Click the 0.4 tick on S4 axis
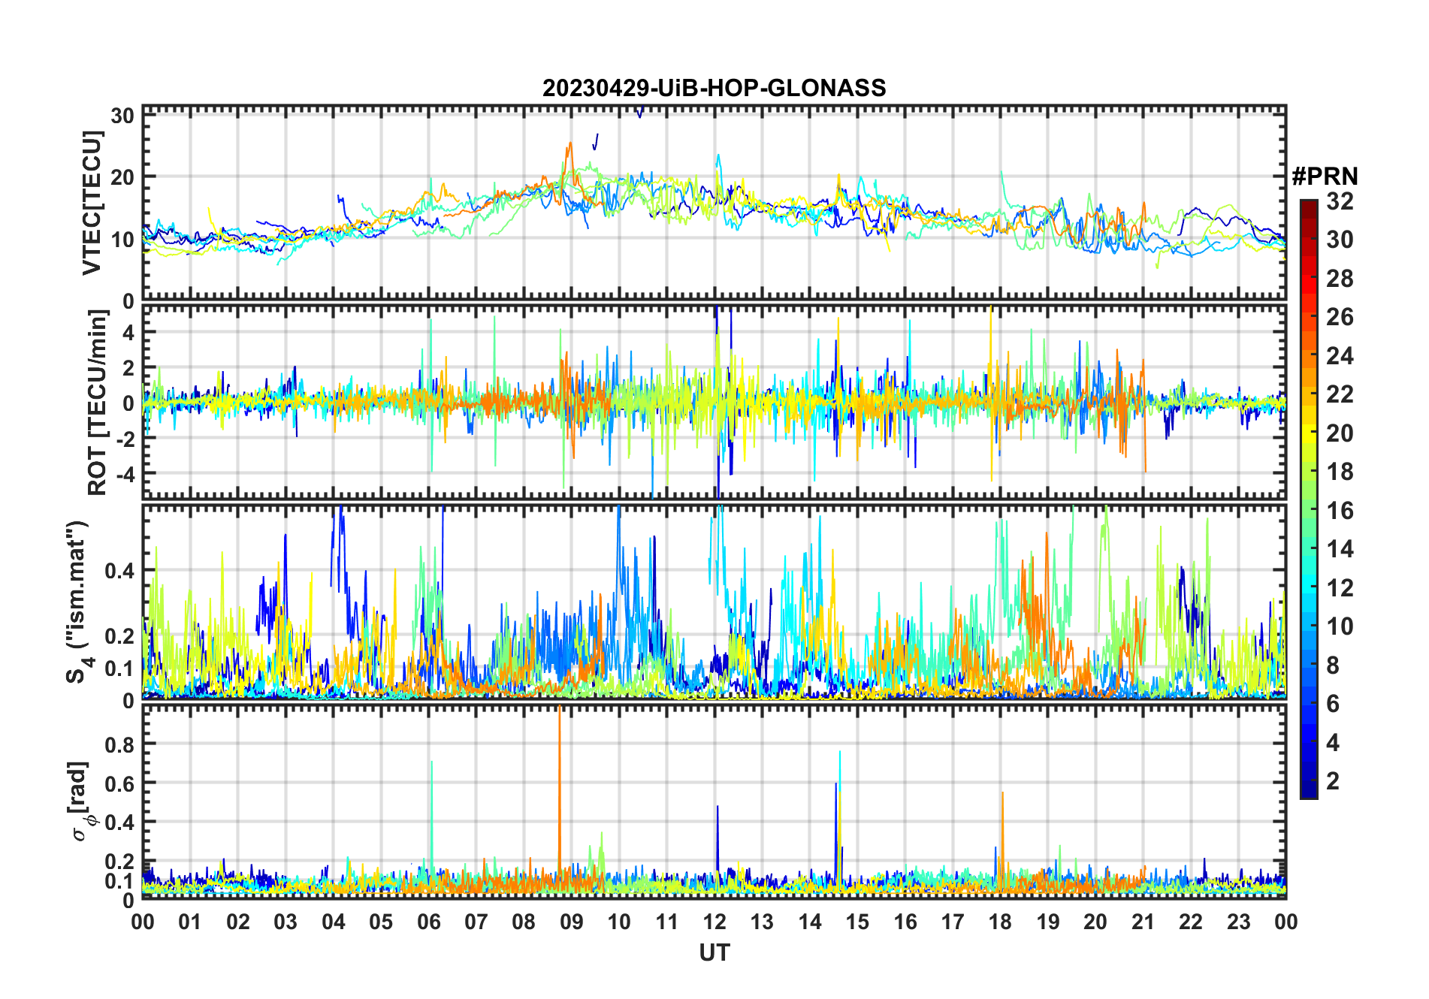The image size is (1429, 999). click(119, 571)
